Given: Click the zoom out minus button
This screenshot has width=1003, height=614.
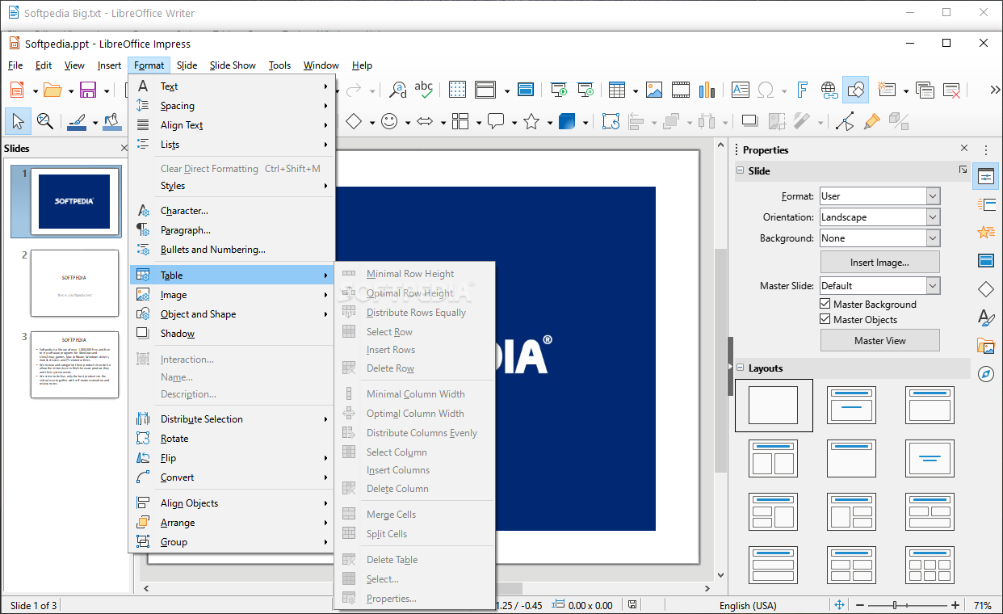Looking at the screenshot, I should (860, 605).
